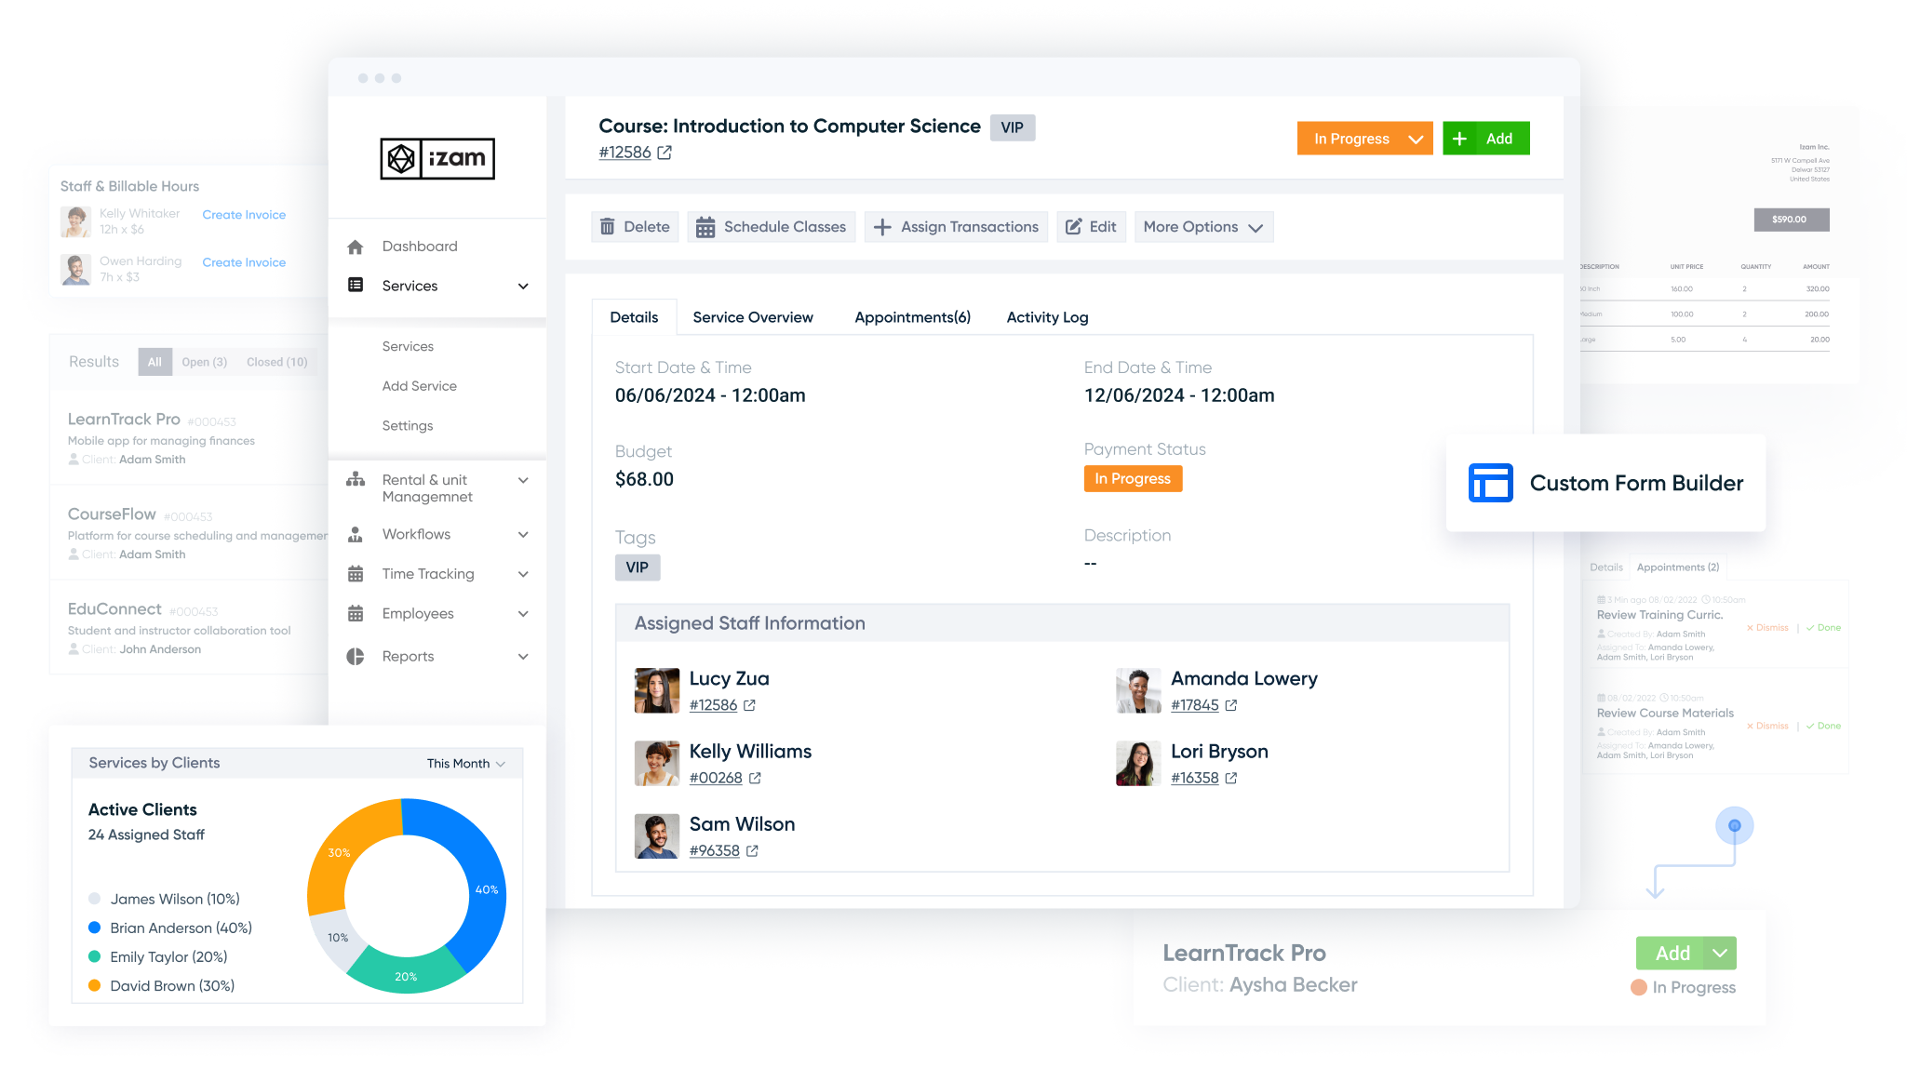
Task: Click the external link beside #12586
Action: coord(664,152)
